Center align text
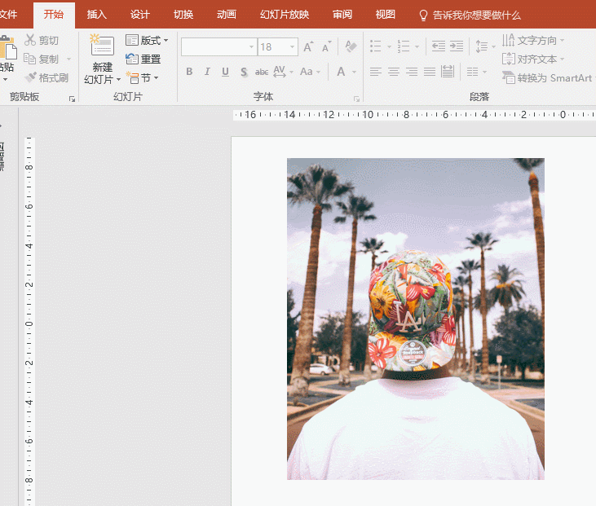Image resolution: width=596 pixels, height=506 pixels. tap(394, 72)
